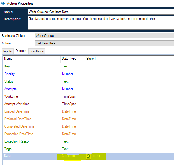Viewport: 174px width, 165px height.
Task: Click the Number type cell of Attempts
Action: (73, 89)
